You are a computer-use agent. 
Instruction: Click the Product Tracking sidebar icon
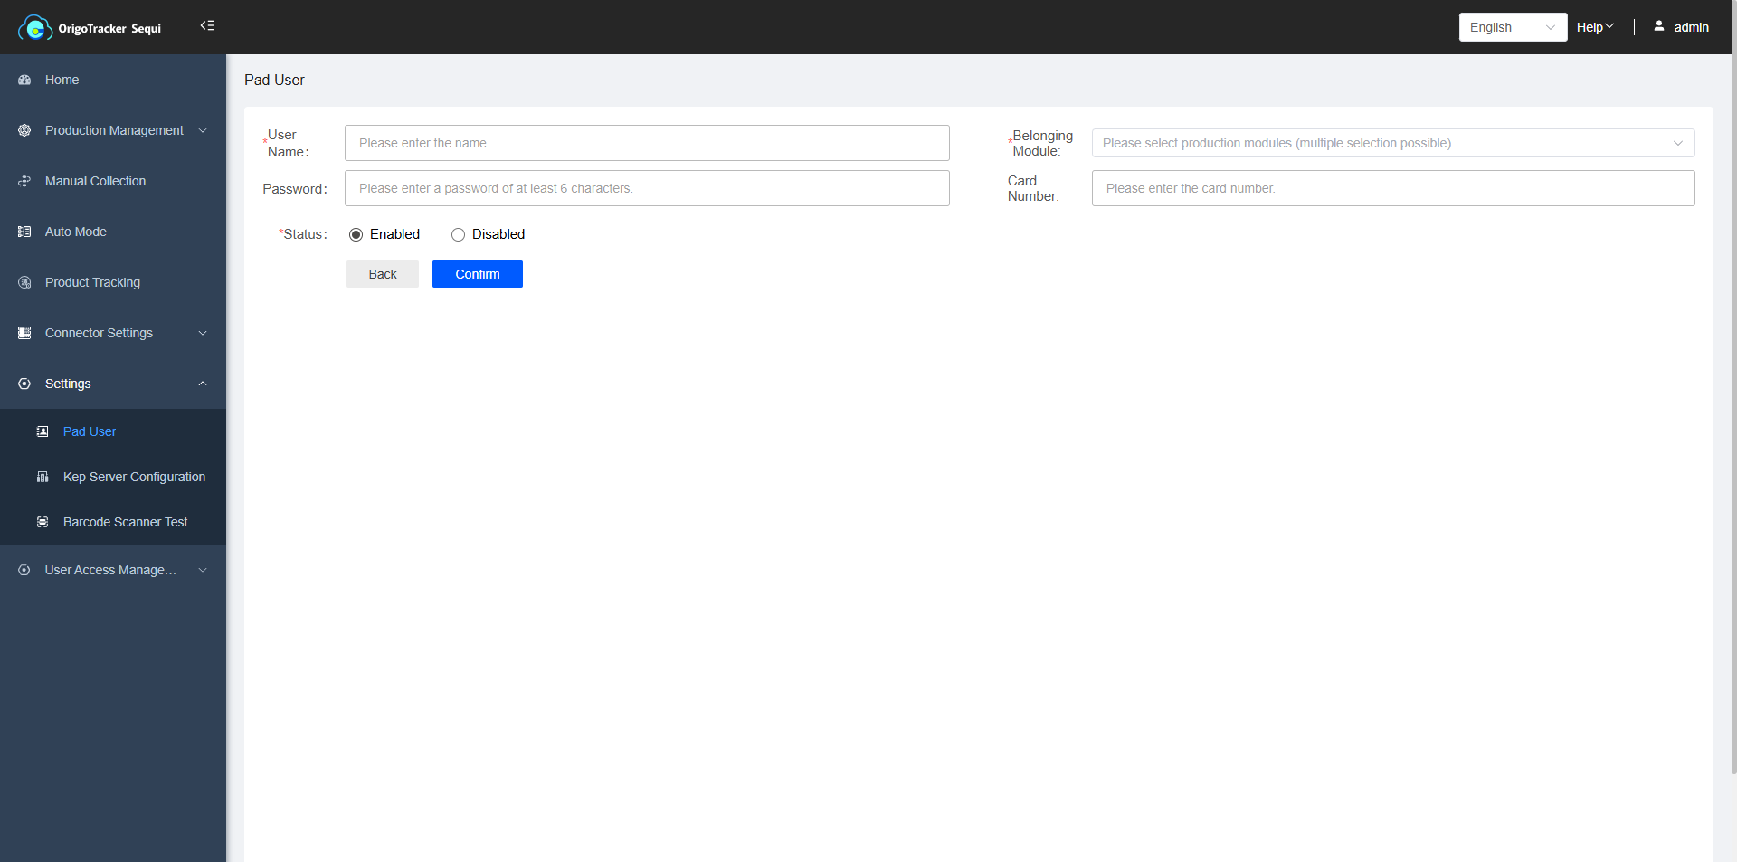pos(24,282)
